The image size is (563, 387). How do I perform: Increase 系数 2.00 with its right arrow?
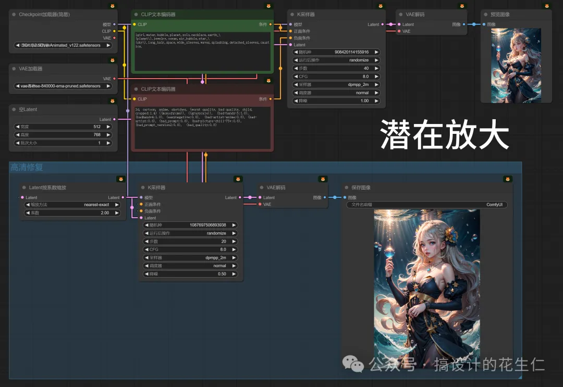[117, 213]
